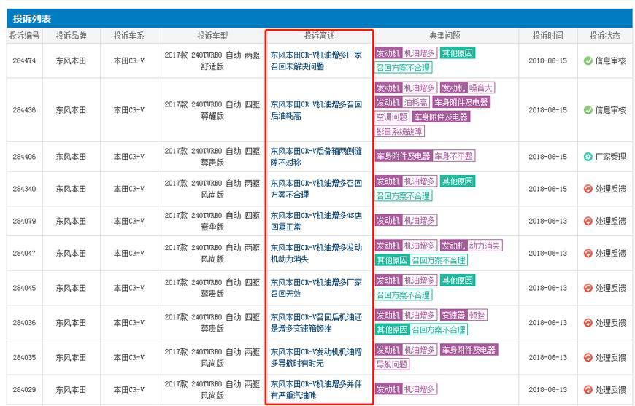Click the green check icon for complaint 284474
The image size is (635, 406).
(x=588, y=61)
